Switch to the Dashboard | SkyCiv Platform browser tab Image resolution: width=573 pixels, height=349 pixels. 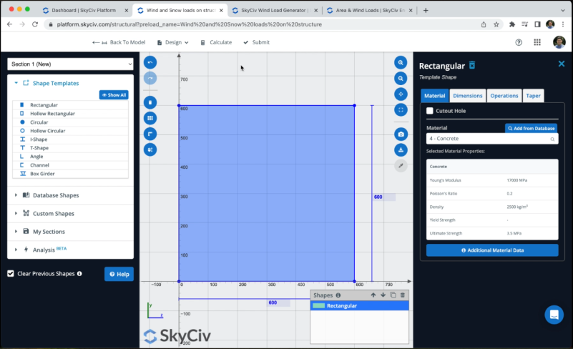(x=83, y=10)
